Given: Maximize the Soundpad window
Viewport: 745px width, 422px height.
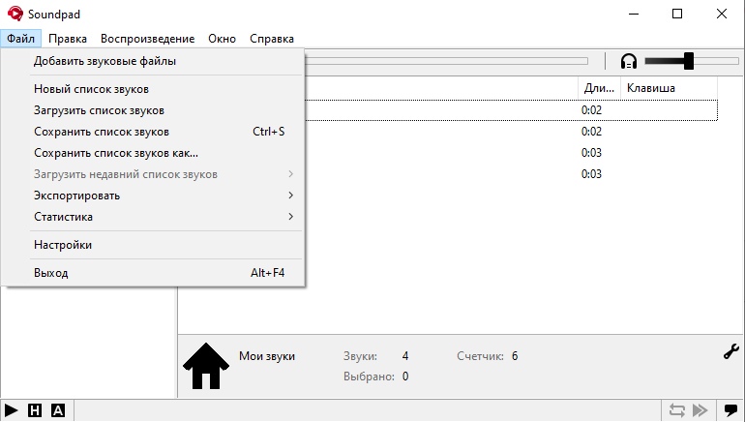Looking at the screenshot, I should (677, 14).
